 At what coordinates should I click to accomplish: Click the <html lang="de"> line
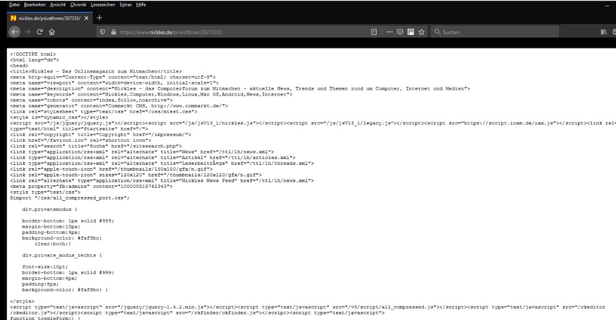34,60
